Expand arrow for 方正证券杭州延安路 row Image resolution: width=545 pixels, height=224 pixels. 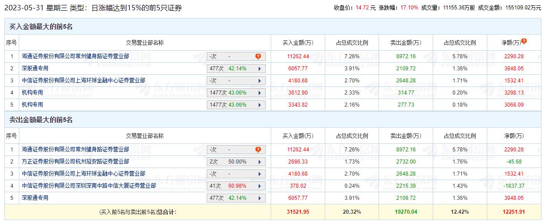259,162
